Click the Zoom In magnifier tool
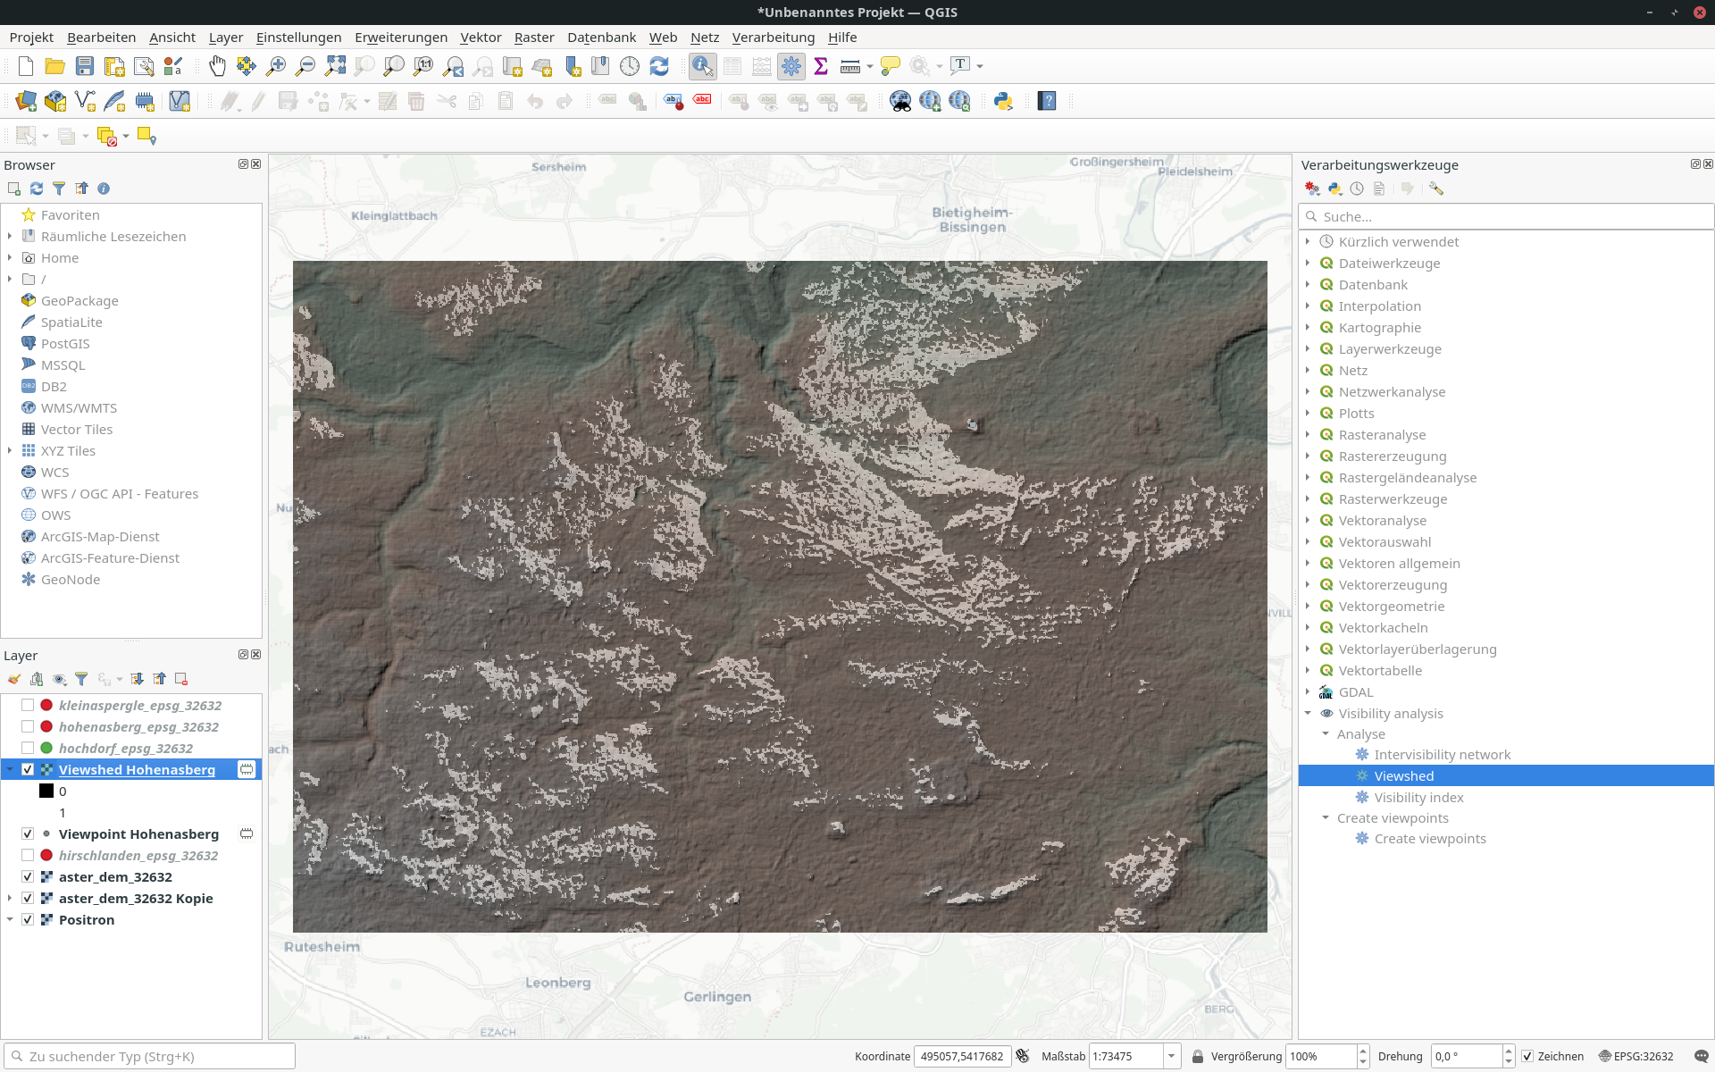 (276, 66)
